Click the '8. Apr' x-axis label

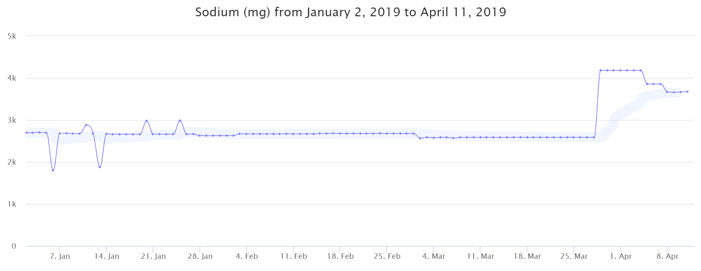[667, 256]
